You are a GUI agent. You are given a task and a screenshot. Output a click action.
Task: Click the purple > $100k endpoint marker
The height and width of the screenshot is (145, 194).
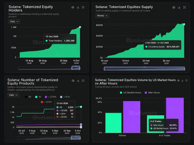click(x=81, y=125)
